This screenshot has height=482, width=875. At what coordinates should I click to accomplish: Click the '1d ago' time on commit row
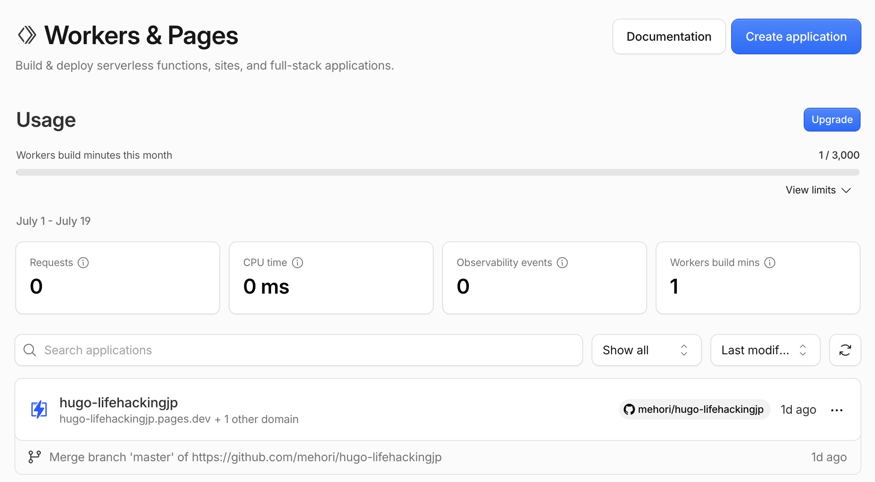[x=829, y=457]
